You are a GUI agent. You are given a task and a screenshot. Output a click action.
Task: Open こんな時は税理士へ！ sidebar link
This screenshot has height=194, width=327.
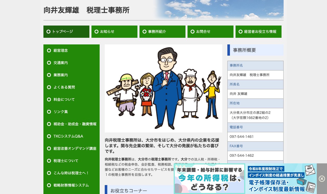(x=72, y=173)
